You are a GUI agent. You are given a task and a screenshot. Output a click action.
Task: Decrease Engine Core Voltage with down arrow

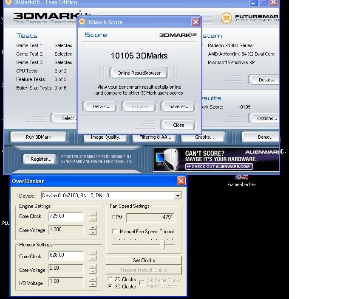point(93,232)
